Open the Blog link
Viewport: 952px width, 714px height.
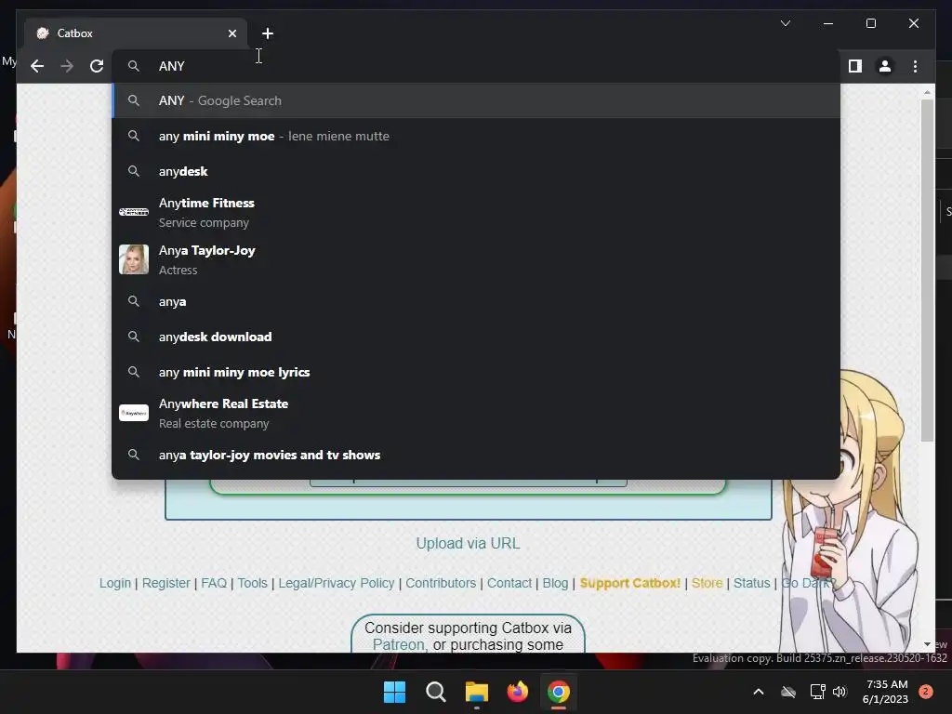pos(555,583)
